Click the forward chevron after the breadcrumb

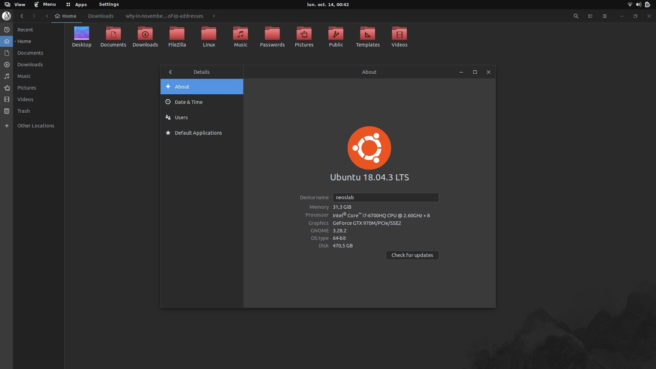(214, 16)
